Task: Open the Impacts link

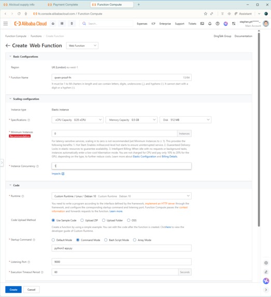Action: click(58, 174)
